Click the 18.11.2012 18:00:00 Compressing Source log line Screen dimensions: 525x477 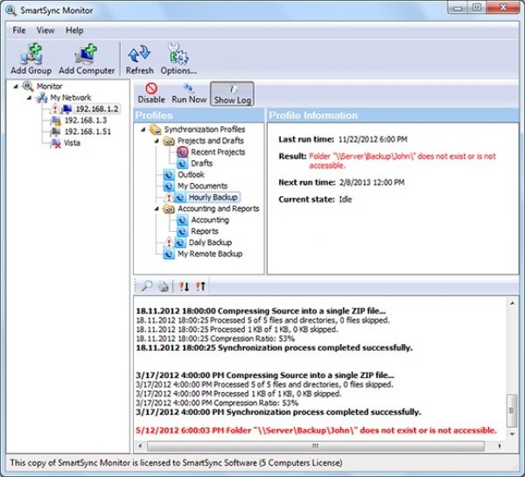pyautogui.click(x=261, y=311)
